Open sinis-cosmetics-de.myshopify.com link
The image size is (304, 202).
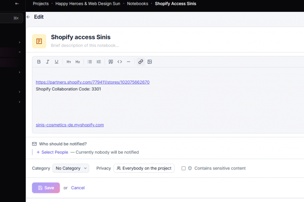pyautogui.click(x=70, y=125)
